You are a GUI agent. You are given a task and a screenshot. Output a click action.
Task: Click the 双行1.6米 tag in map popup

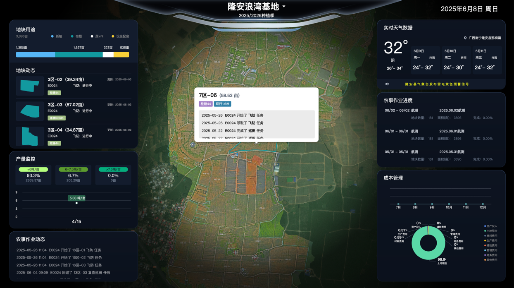pyautogui.click(x=222, y=104)
